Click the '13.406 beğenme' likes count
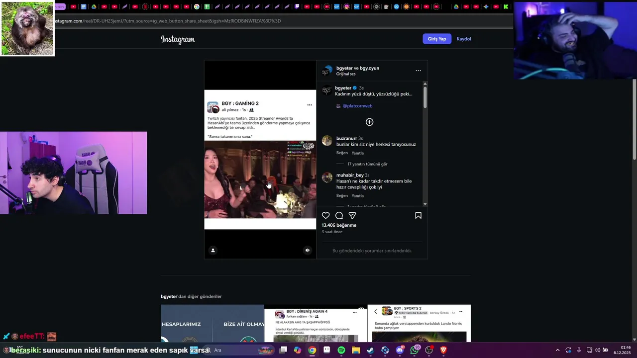This screenshot has width=637, height=358. (x=339, y=225)
